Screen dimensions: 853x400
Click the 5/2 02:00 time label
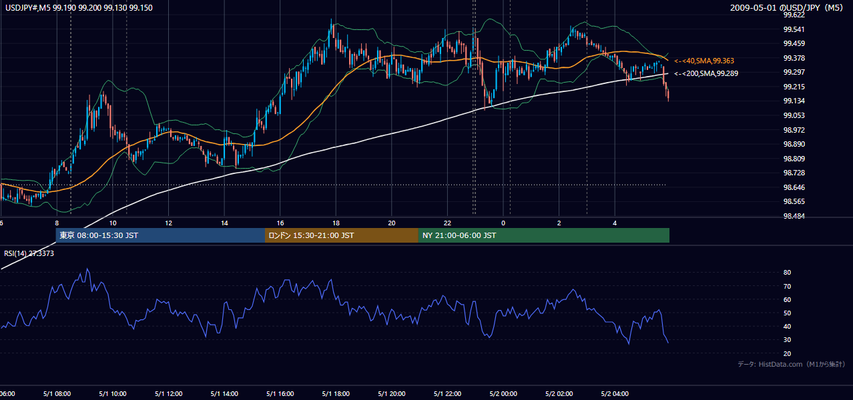(559, 393)
